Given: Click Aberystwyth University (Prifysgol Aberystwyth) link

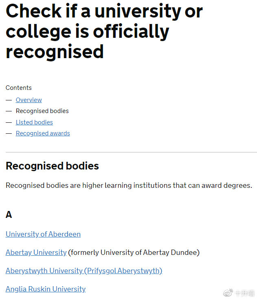Looking at the screenshot, I should coord(84,271).
